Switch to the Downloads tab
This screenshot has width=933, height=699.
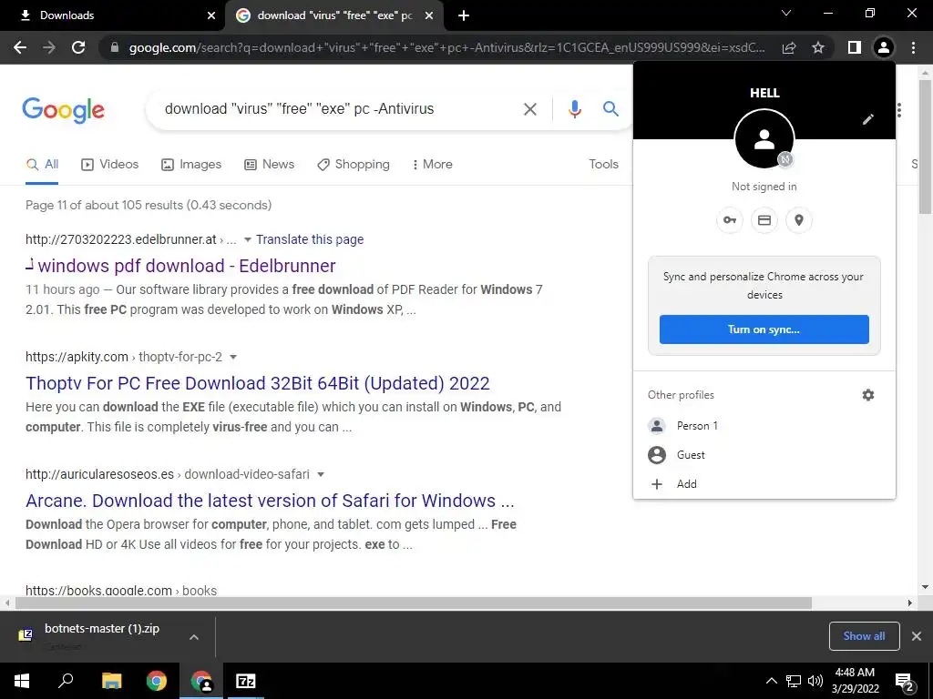pyautogui.click(x=112, y=15)
